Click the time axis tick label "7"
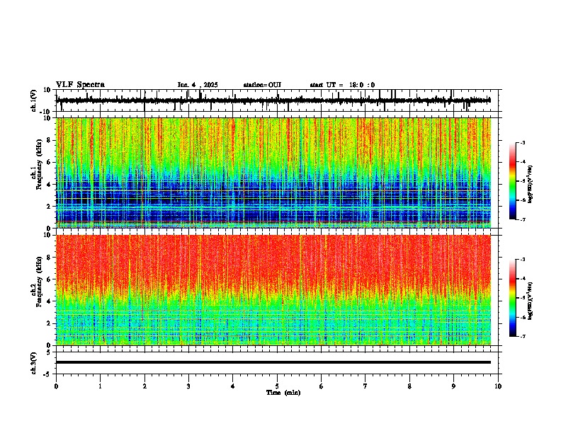Screen dimensions: 561x433 (365, 386)
